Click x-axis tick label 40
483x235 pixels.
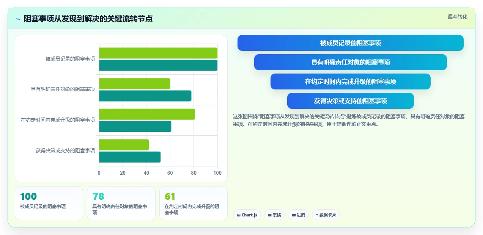146,173
